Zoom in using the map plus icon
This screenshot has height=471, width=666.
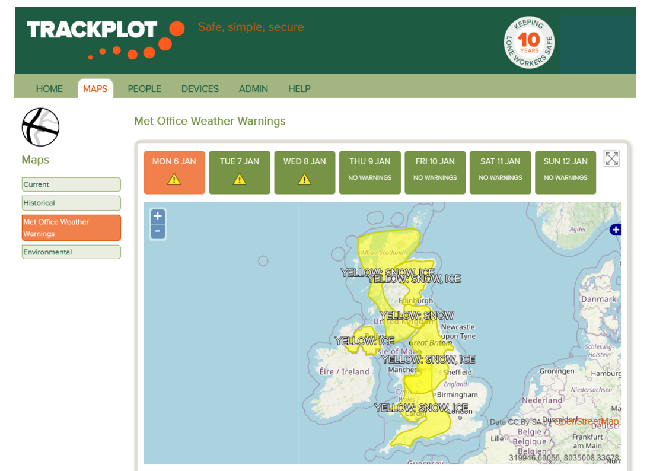click(x=157, y=216)
